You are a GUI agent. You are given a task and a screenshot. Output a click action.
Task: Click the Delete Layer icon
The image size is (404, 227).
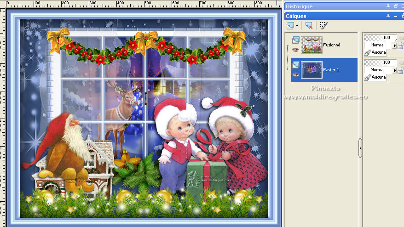click(309, 25)
